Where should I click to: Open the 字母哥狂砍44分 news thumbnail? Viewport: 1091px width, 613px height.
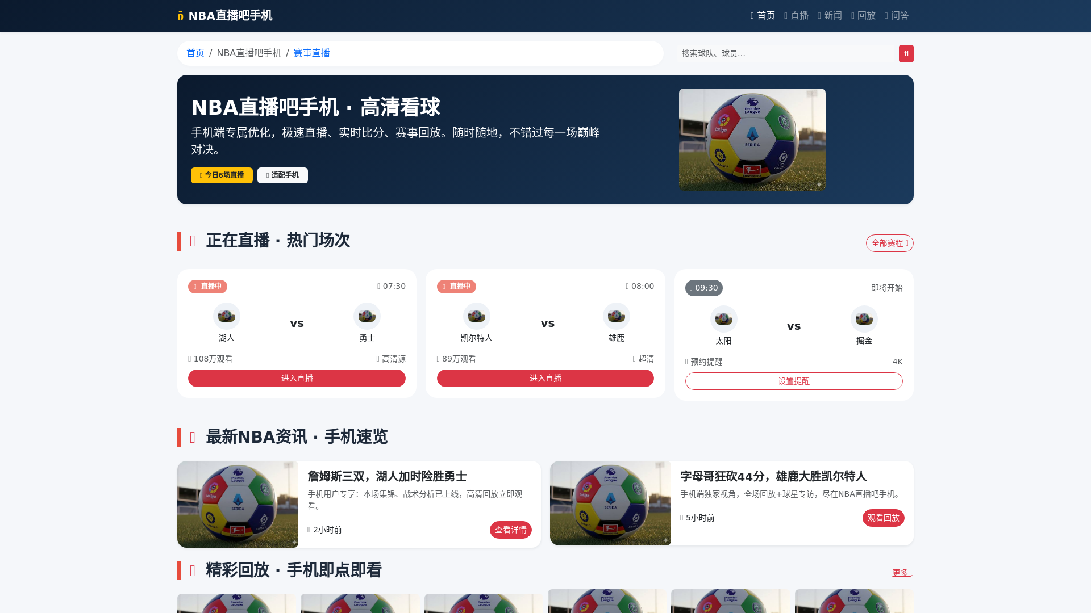[x=610, y=503]
